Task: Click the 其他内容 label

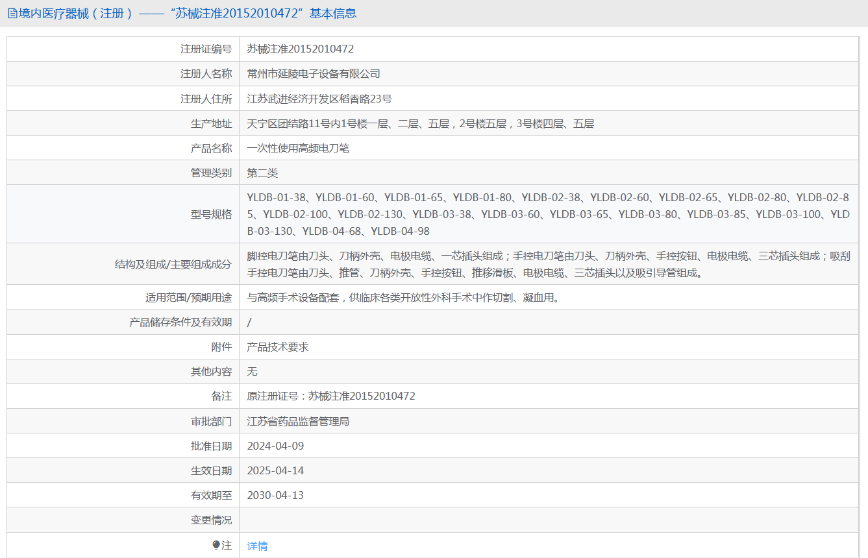Action: click(x=211, y=372)
